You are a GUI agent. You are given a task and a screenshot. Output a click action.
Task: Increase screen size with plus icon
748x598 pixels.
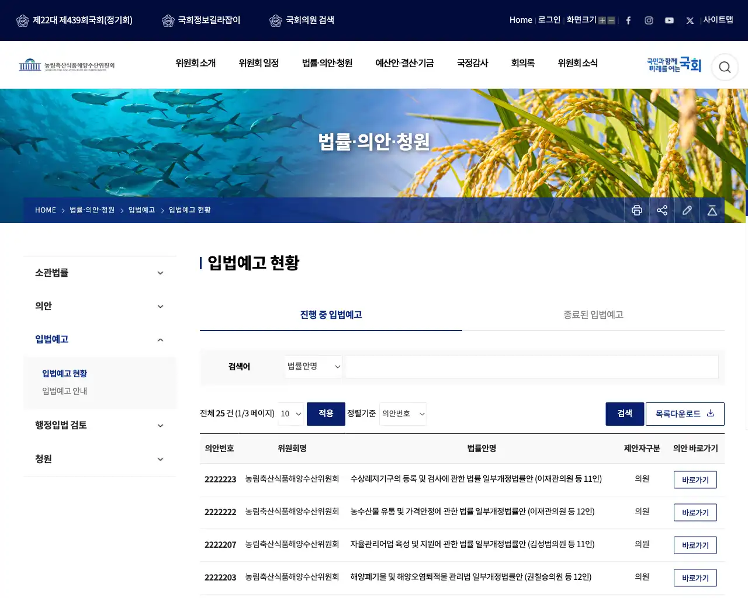[x=602, y=20]
